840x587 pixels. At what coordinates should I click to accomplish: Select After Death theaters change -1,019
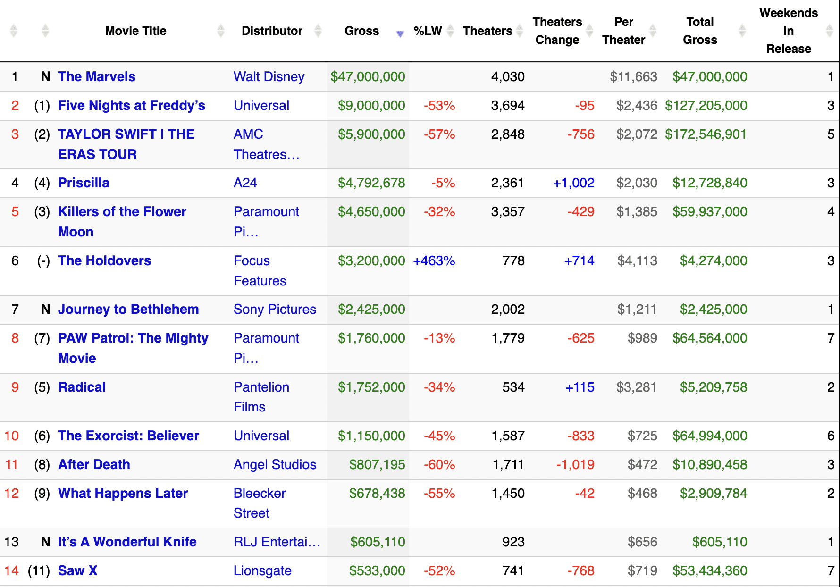(x=575, y=464)
